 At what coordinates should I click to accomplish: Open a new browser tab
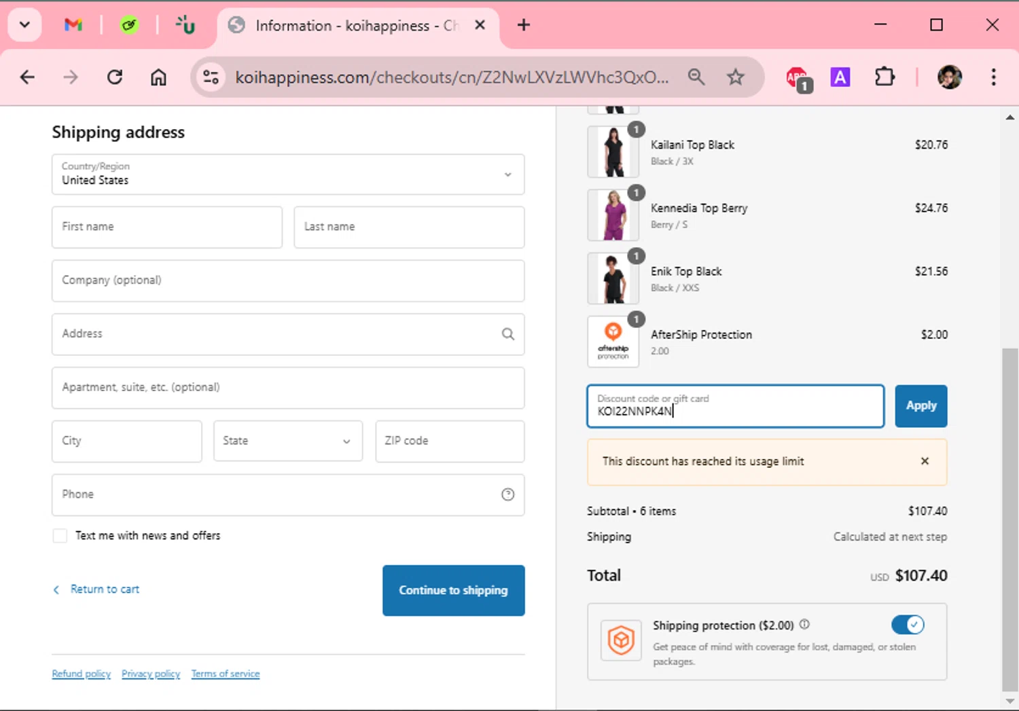point(523,25)
